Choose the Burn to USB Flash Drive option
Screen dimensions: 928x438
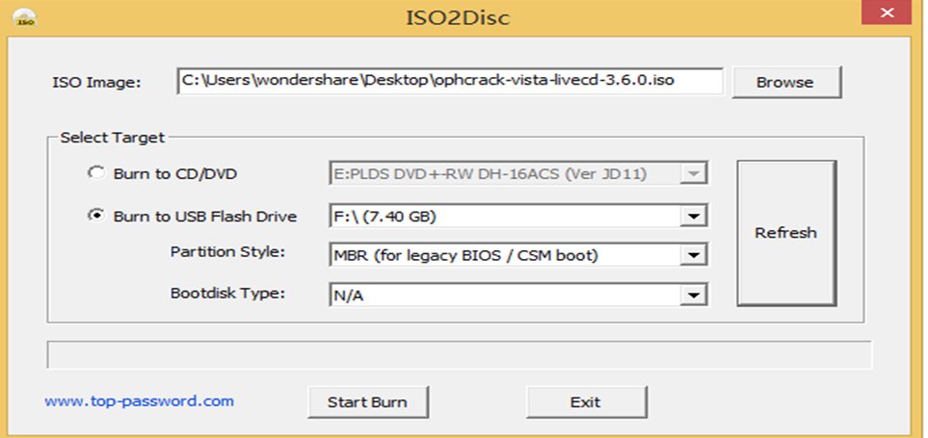tap(95, 217)
